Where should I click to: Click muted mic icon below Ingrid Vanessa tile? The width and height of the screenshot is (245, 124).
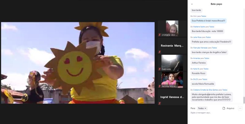[160, 103]
